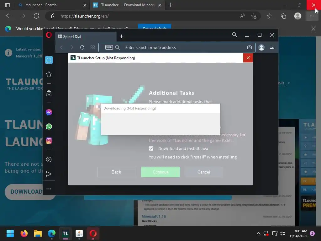Open new tab in Edge
Viewport: 321px width, 241px height.
coord(170,5)
